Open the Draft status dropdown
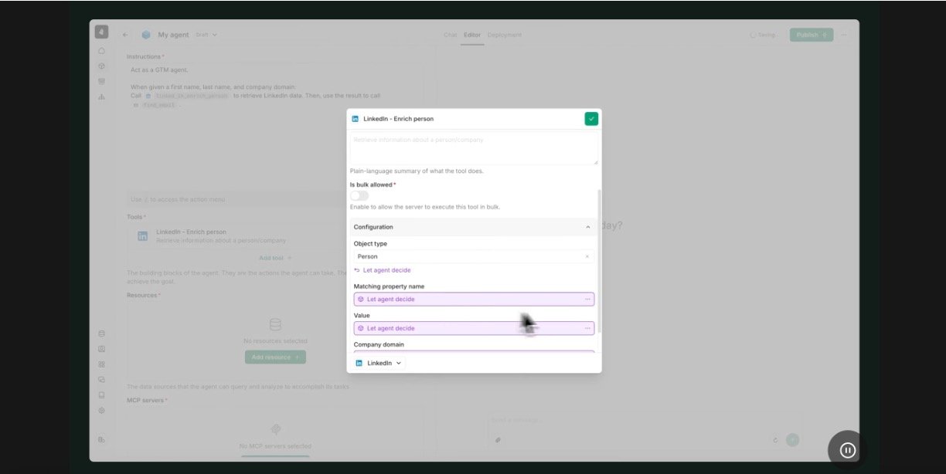 click(206, 35)
